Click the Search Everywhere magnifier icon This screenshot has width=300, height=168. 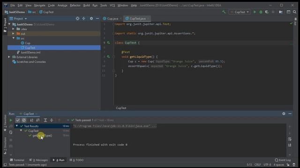pos(295,12)
